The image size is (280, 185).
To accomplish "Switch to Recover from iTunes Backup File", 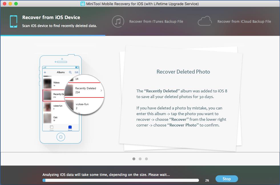I will (156, 22).
